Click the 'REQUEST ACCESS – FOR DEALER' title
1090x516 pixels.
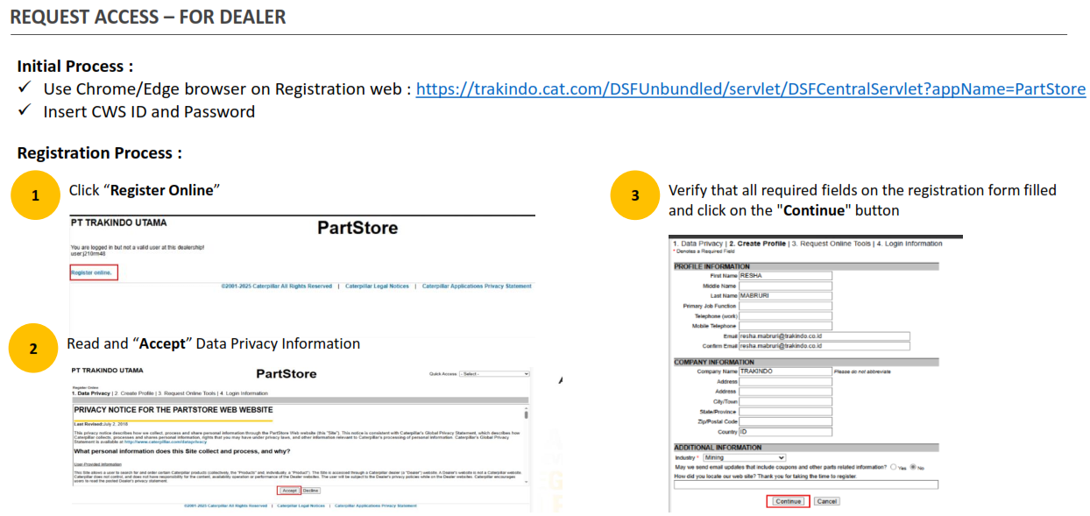pyautogui.click(x=148, y=16)
